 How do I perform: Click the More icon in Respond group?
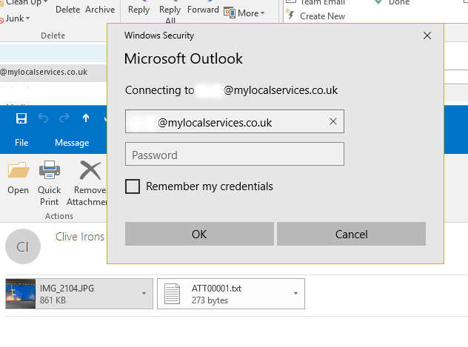[x=230, y=13]
